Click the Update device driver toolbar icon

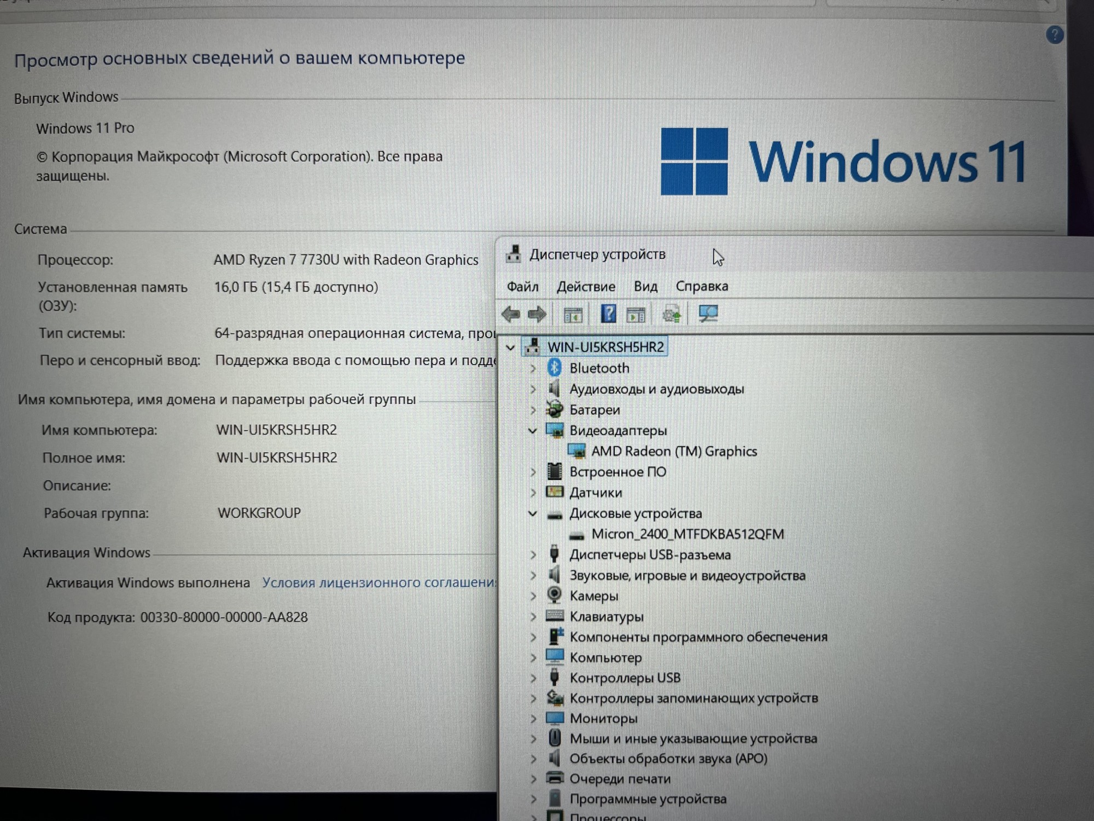(x=672, y=315)
